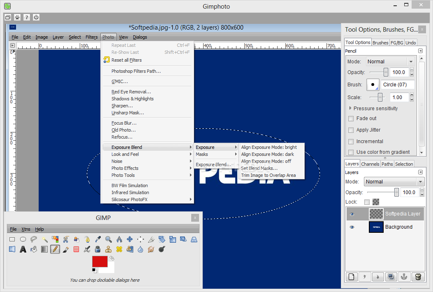
Task: Choose Red Eye Removal menu item
Action: pos(131,92)
